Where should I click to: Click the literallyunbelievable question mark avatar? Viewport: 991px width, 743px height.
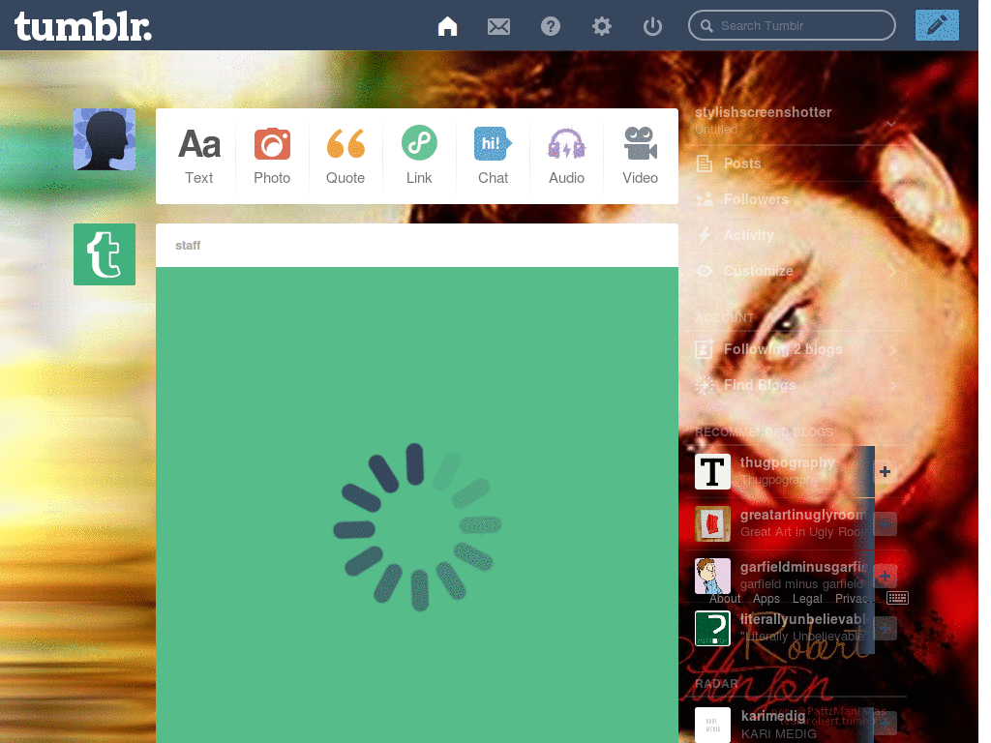coord(712,628)
